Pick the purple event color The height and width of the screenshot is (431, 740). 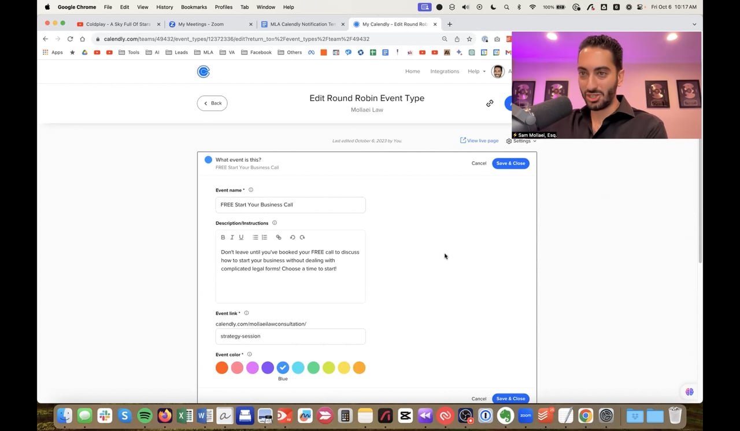coord(268,368)
